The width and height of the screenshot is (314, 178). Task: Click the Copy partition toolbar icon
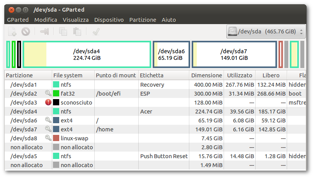click(63, 31)
